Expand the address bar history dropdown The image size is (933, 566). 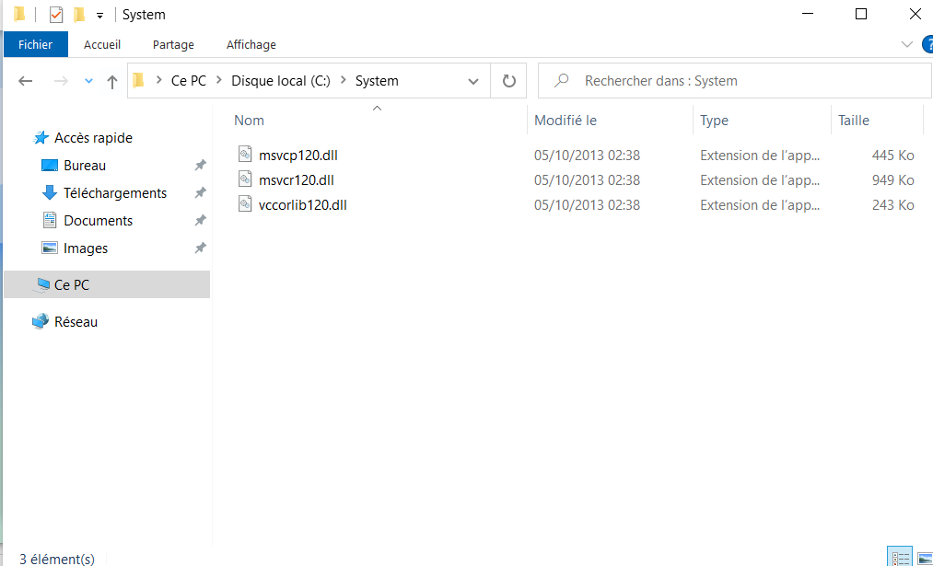(x=473, y=81)
